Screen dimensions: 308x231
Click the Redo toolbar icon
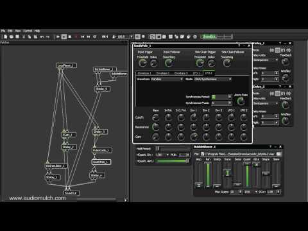(47, 37)
